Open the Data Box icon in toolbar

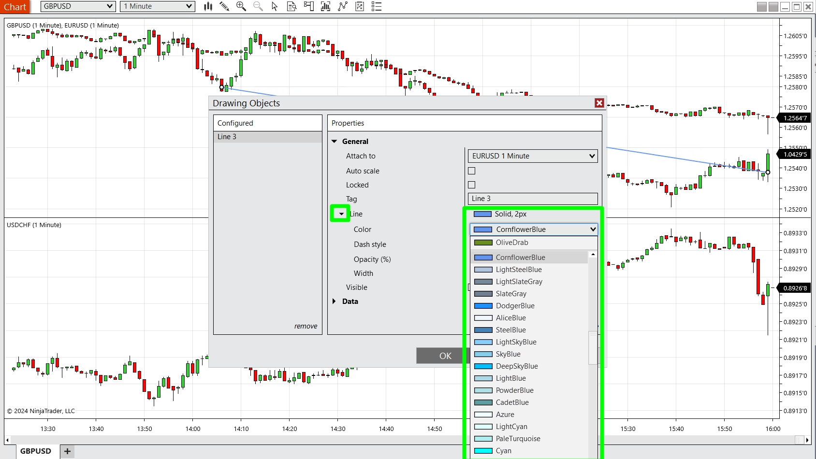tap(291, 6)
